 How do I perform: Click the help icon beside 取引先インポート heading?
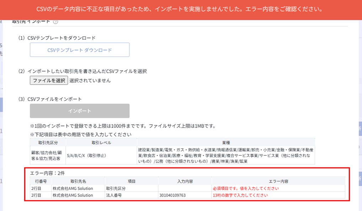point(55,22)
